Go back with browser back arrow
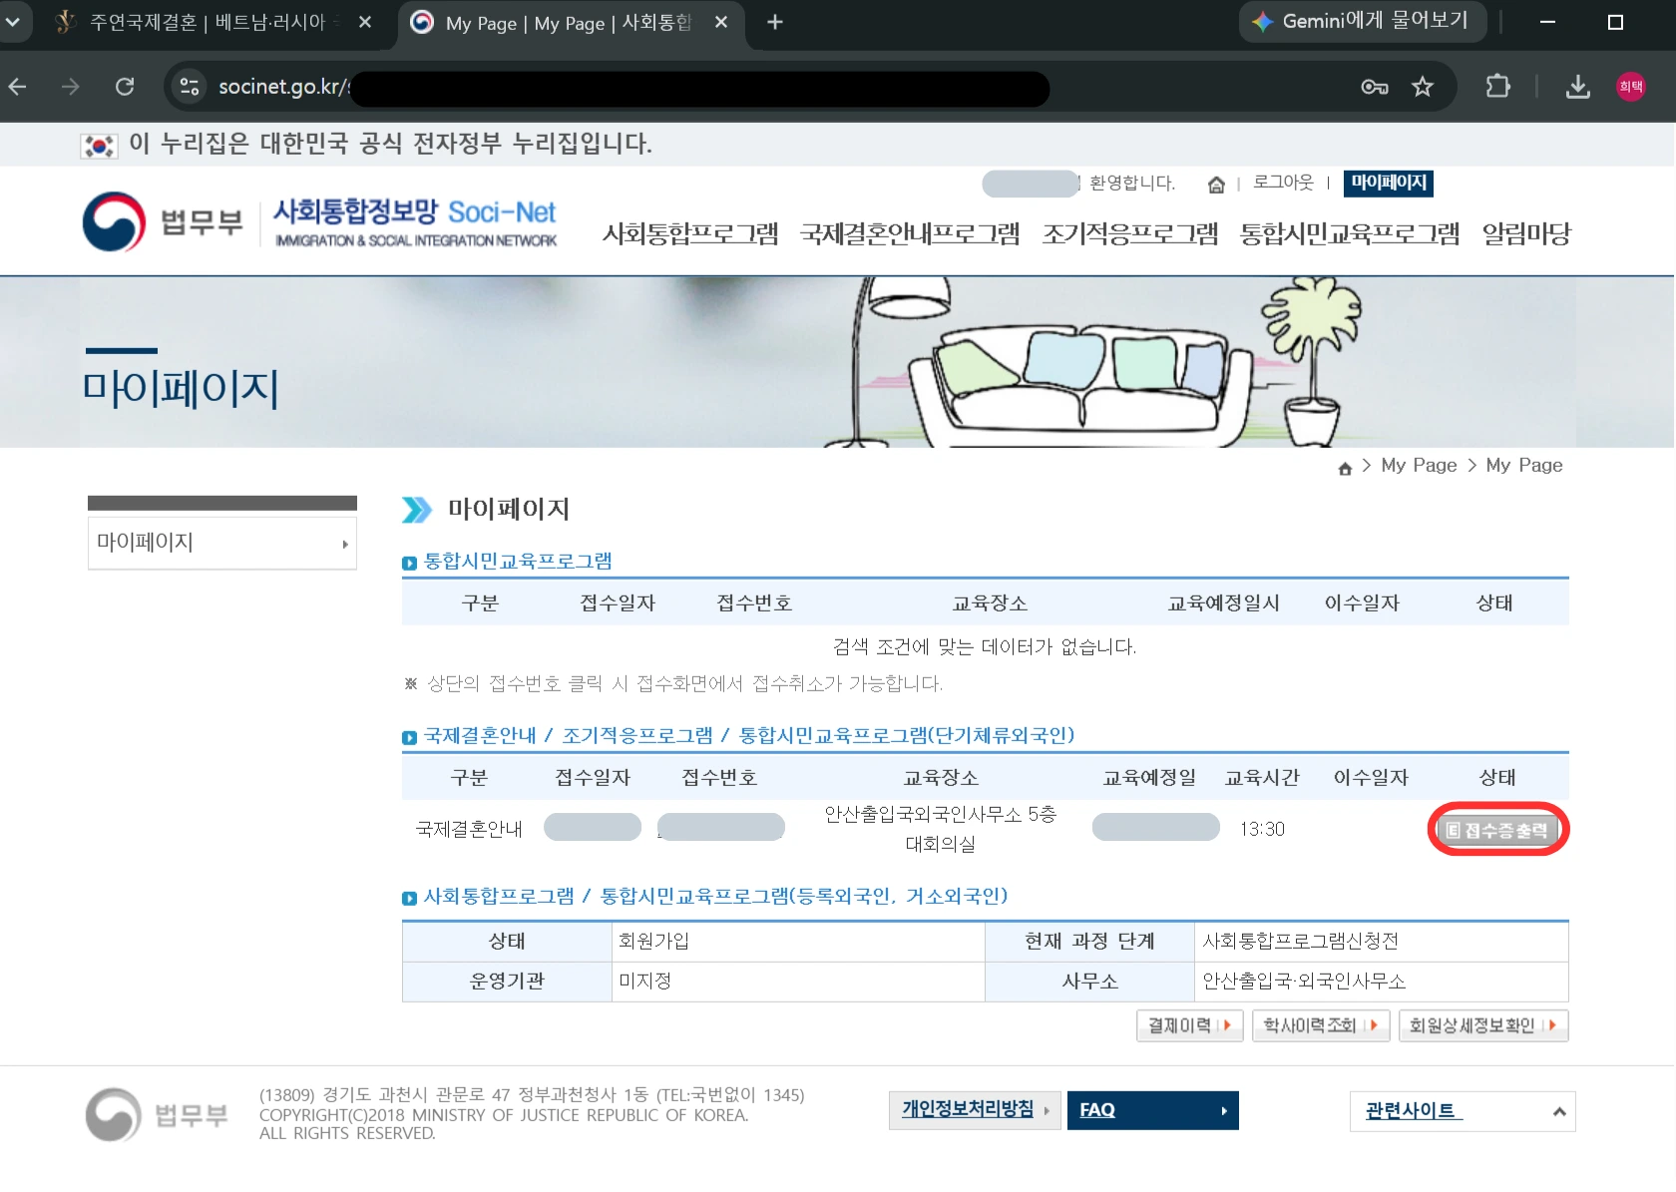This screenshot has height=1192, width=1676. pos(18,87)
